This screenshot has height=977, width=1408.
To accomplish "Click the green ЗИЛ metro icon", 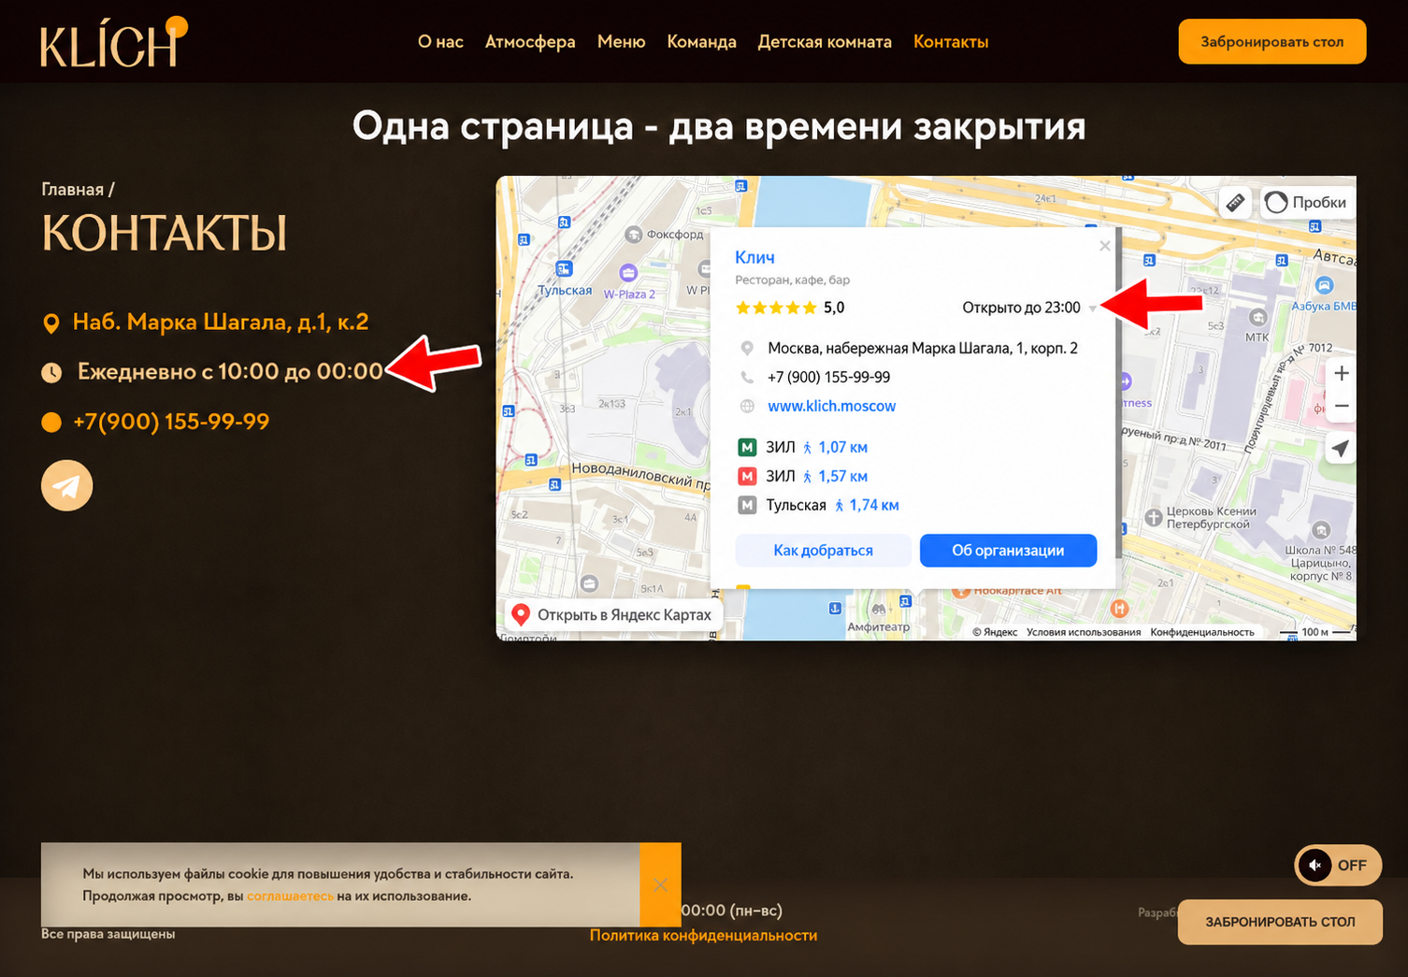I will click(x=747, y=448).
